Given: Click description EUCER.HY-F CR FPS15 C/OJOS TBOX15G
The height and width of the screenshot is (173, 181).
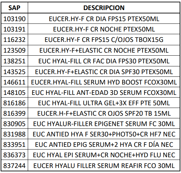Looking at the screenshot, I should point(104,40).
